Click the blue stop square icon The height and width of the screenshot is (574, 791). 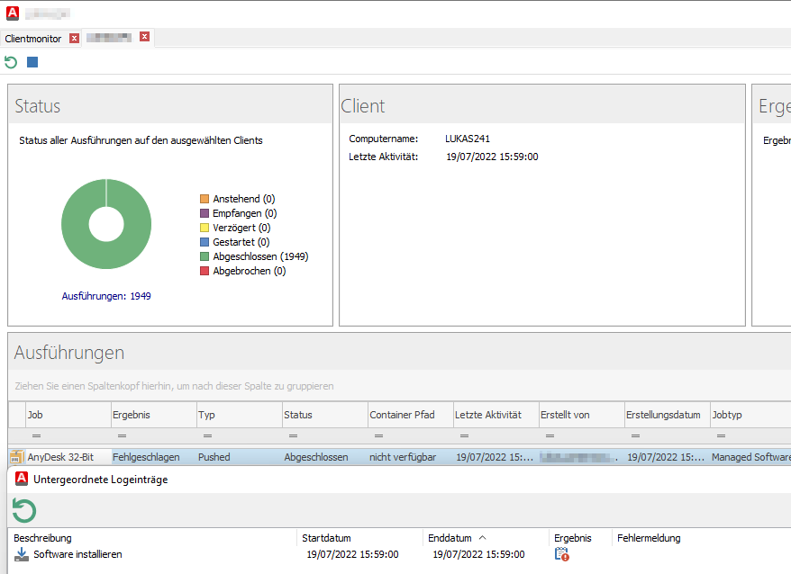(32, 62)
